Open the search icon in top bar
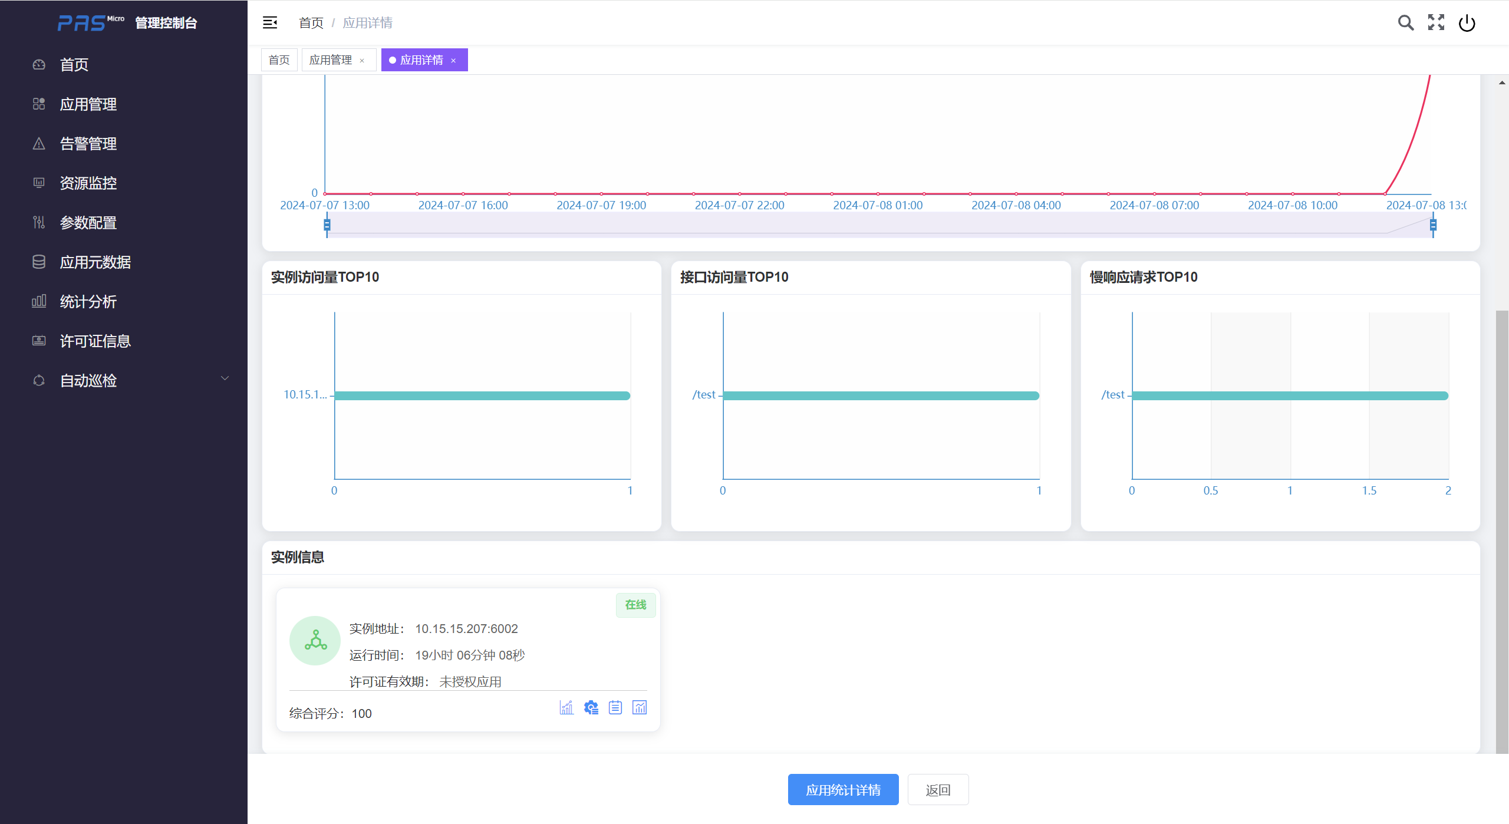This screenshot has width=1509, height=824. (x=1406, y=23)
